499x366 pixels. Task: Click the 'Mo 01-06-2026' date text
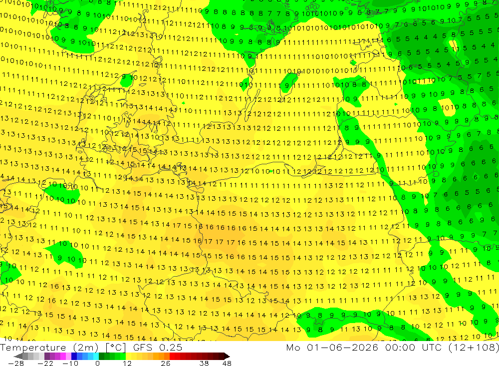click(332, 348)
